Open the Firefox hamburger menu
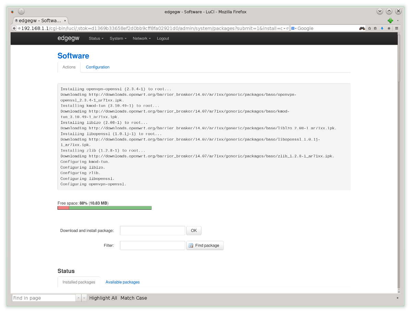This screenshot has width=411, height=313. tap(397, 28)
